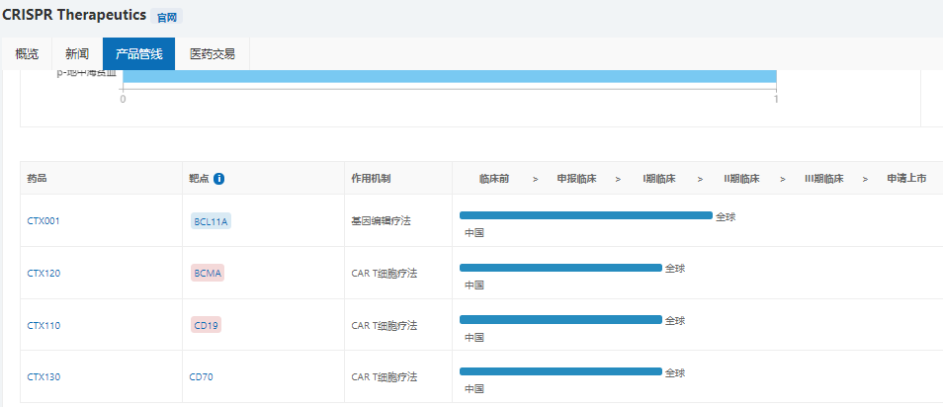Switch to the 概览 tab

(x=27, y=54)
